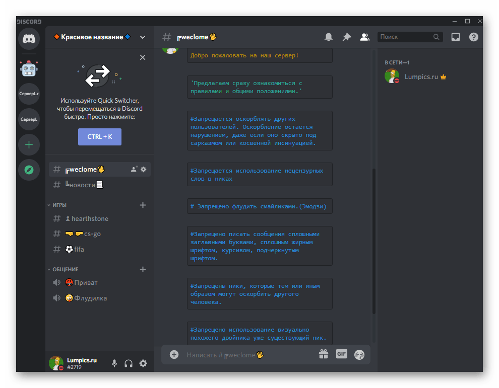Open Explore Public Servers compass icon

[29, 170]
